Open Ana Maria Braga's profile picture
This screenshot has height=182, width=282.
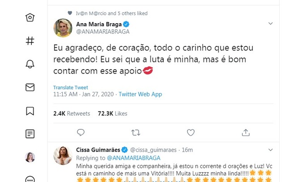click(62, 28)
